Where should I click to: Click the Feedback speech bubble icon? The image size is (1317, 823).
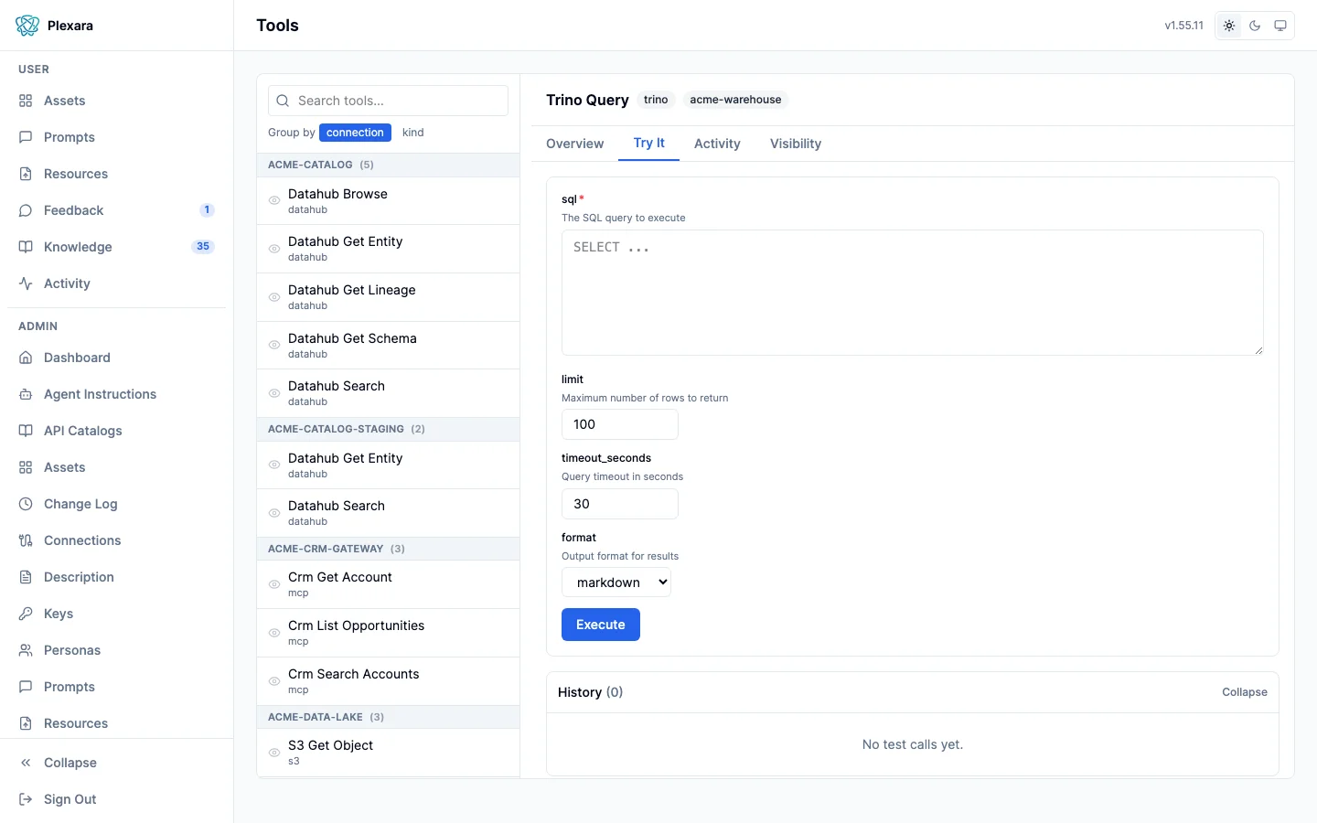click(x=26, y=210)
